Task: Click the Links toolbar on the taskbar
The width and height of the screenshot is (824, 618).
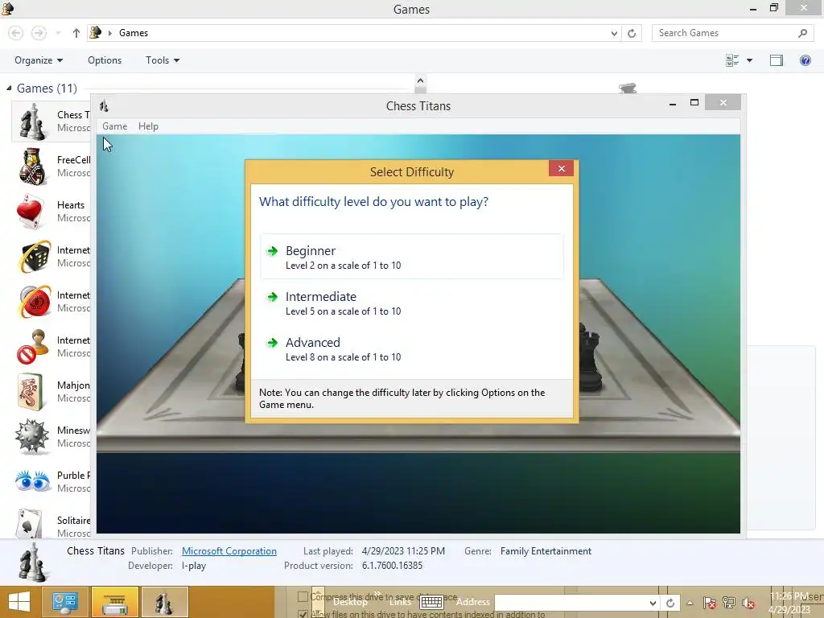Action: tap(400, 602)
